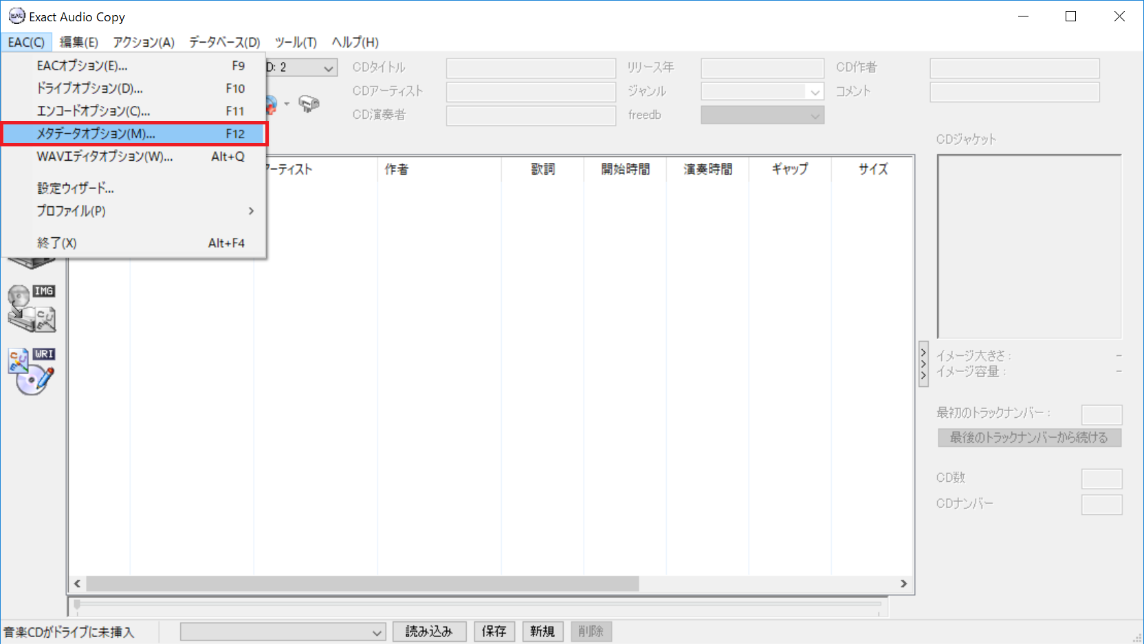Launch 設定ウィザード... entry

pyautogui.click(x=134, y=188)
